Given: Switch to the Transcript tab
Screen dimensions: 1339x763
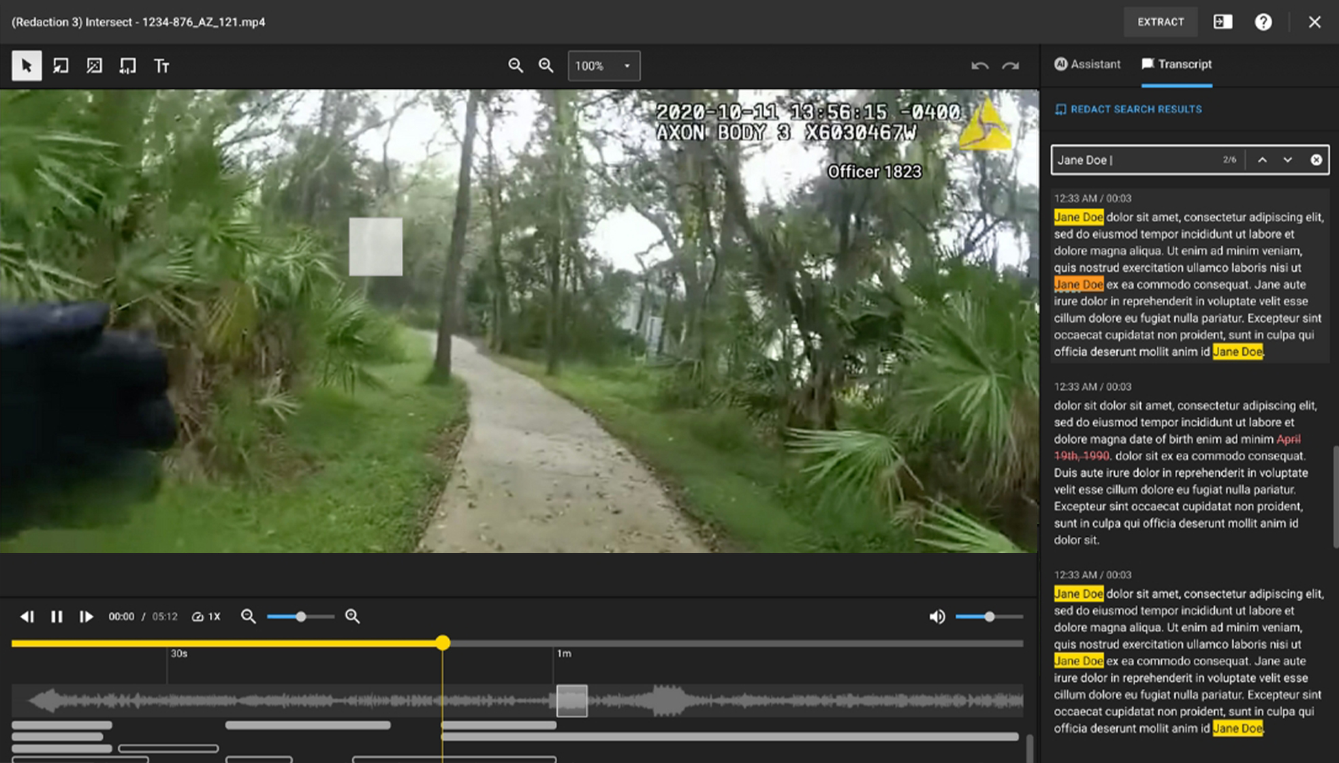Looking at the screenshot, I should point(1177,64).
